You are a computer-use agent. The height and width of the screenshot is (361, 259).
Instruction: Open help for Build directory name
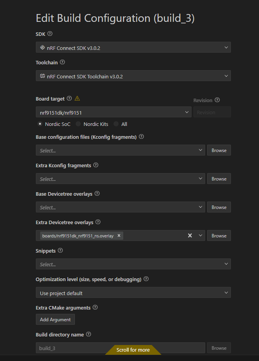[x=89, y=334]
